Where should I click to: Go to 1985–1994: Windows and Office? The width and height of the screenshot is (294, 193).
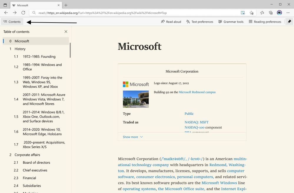click(36, 67)
